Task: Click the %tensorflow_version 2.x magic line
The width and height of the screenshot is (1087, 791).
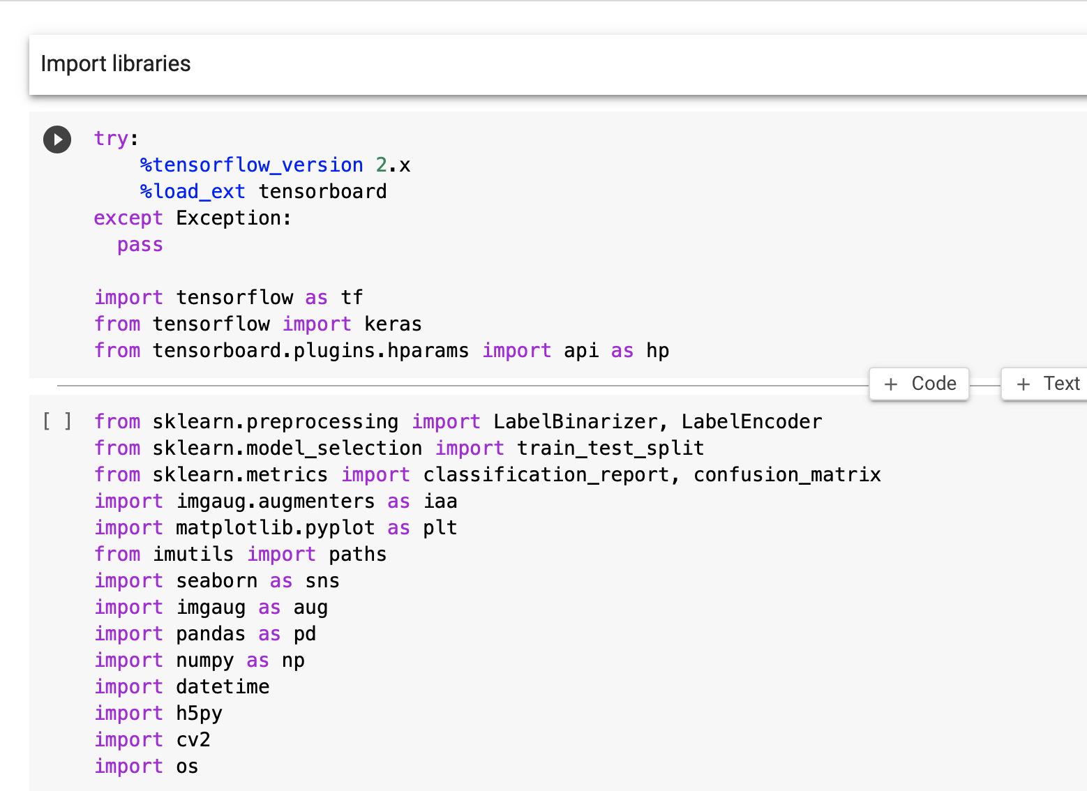Action: (275, 165)
